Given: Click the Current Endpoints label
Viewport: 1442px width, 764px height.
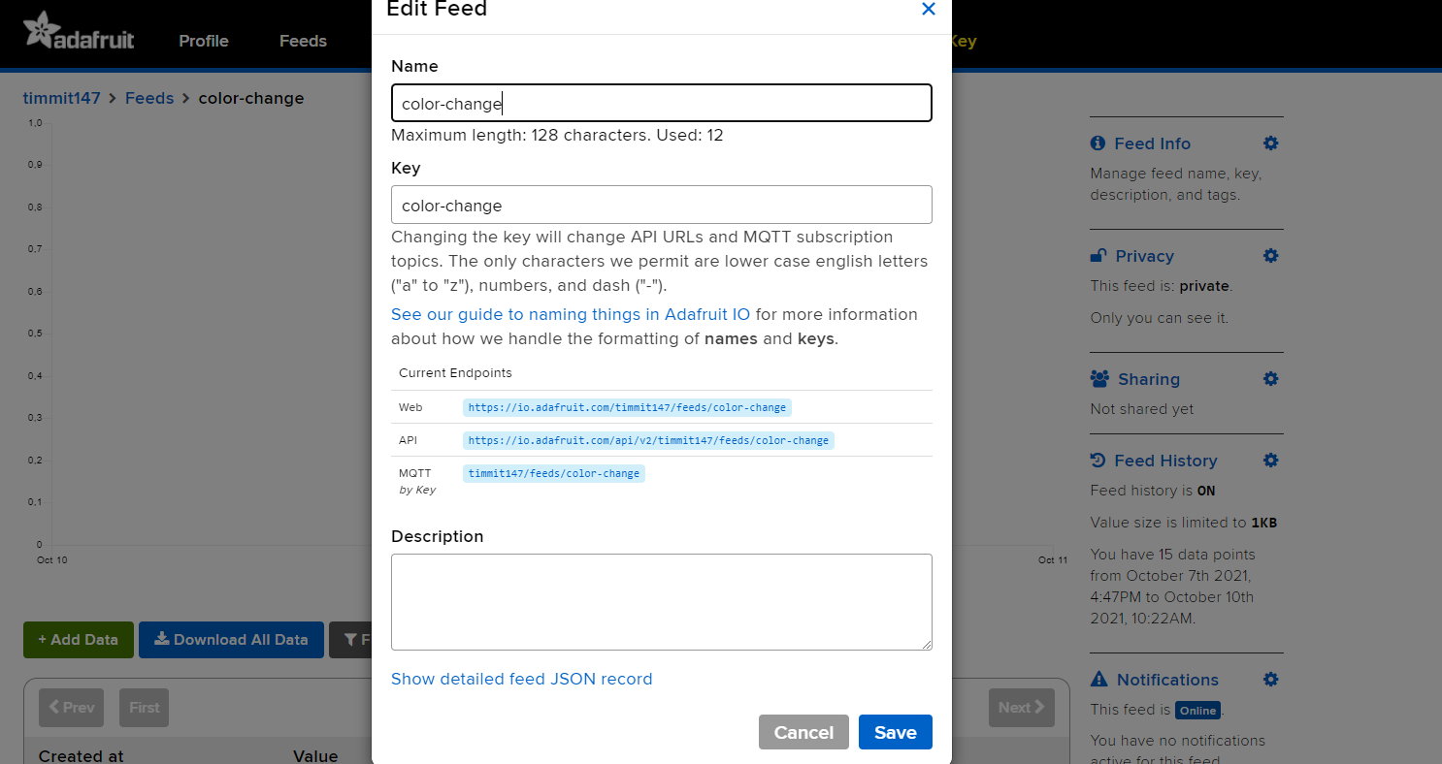Looking at the screenshot, I should pyautogui.click(x=455, y=372).
